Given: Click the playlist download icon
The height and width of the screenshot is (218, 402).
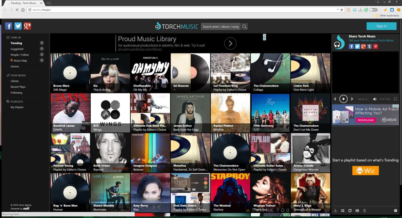Looking at the screenshot, I should coord(335,211).
